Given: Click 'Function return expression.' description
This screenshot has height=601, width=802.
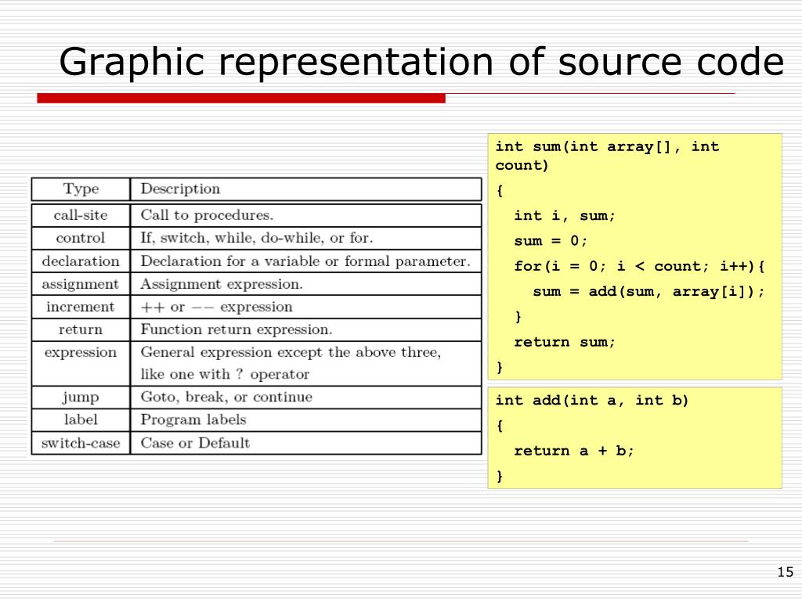Looking at the screenshot, I should point(237,329).
